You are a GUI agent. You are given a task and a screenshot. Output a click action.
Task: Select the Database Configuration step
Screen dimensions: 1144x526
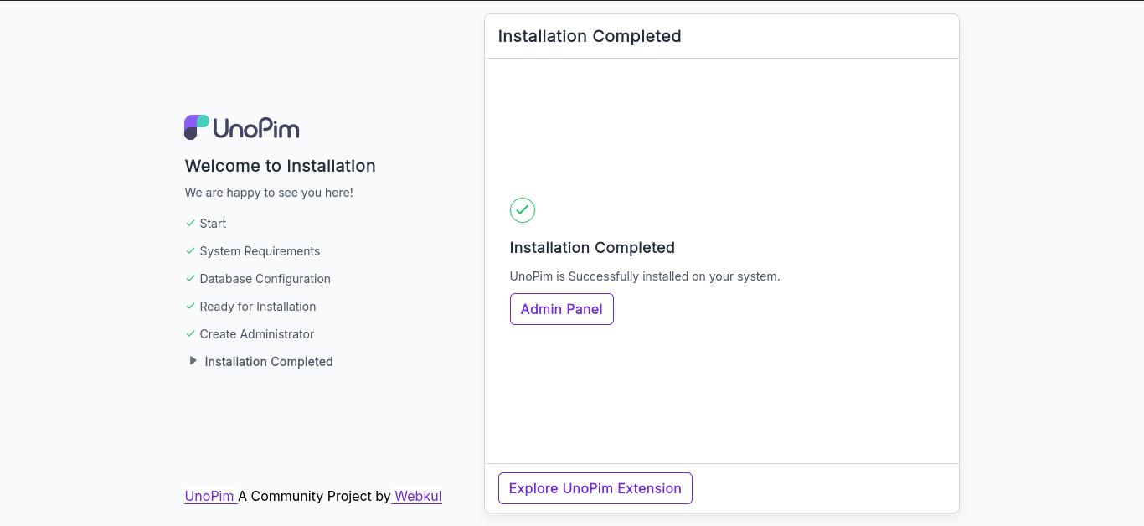(x=265, y=279)
